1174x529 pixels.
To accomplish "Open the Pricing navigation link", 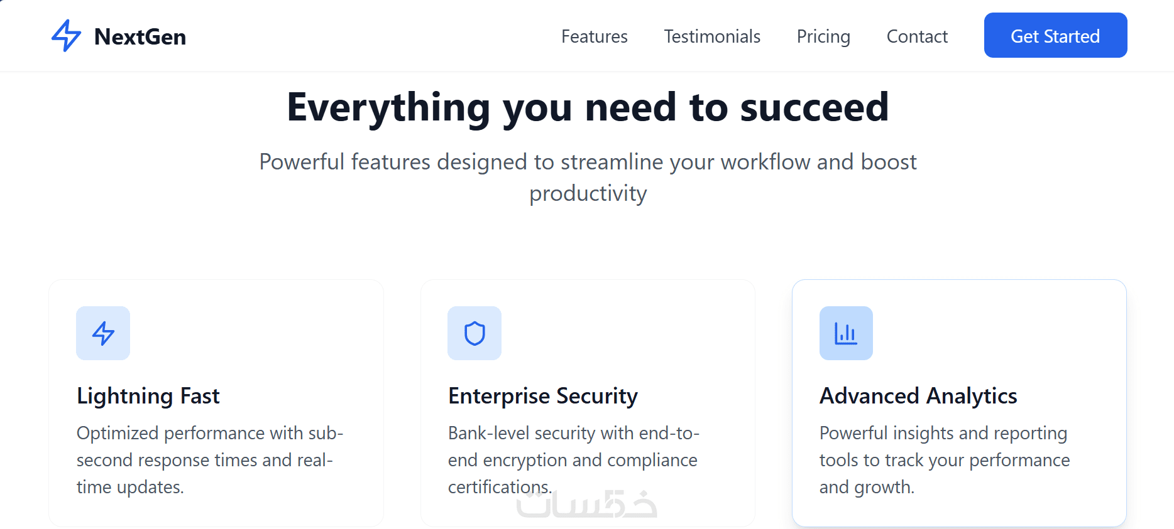I will 823,36.
